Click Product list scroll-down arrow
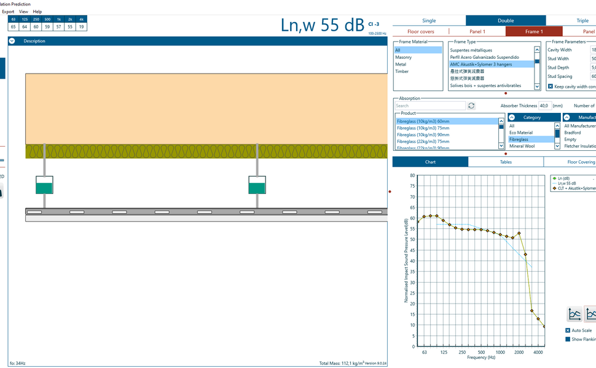The image size is (596, 368). tap(501, 147)
